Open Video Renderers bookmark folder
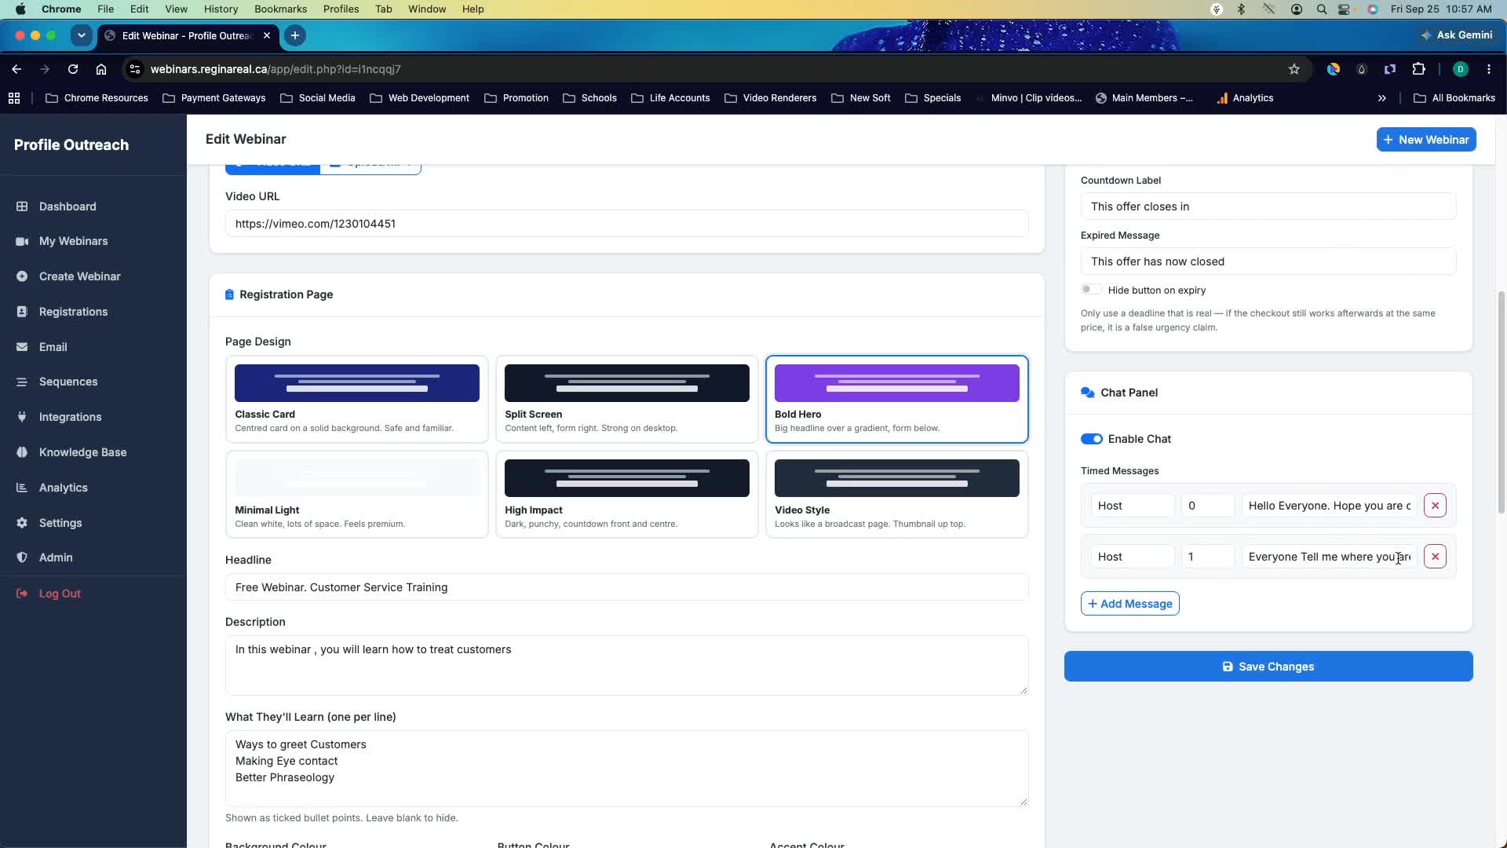The height and width of the screenshot is (848, 1507). point(770,98)
